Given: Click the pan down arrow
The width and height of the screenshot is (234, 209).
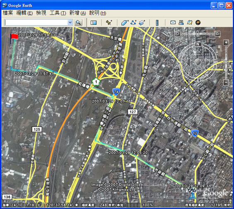Looking at the screenshot, I should coord(198,71).
